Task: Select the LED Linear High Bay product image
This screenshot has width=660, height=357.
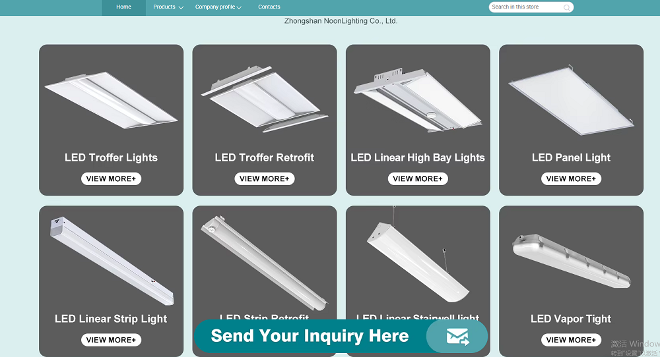Action: [x=418, y=100]
